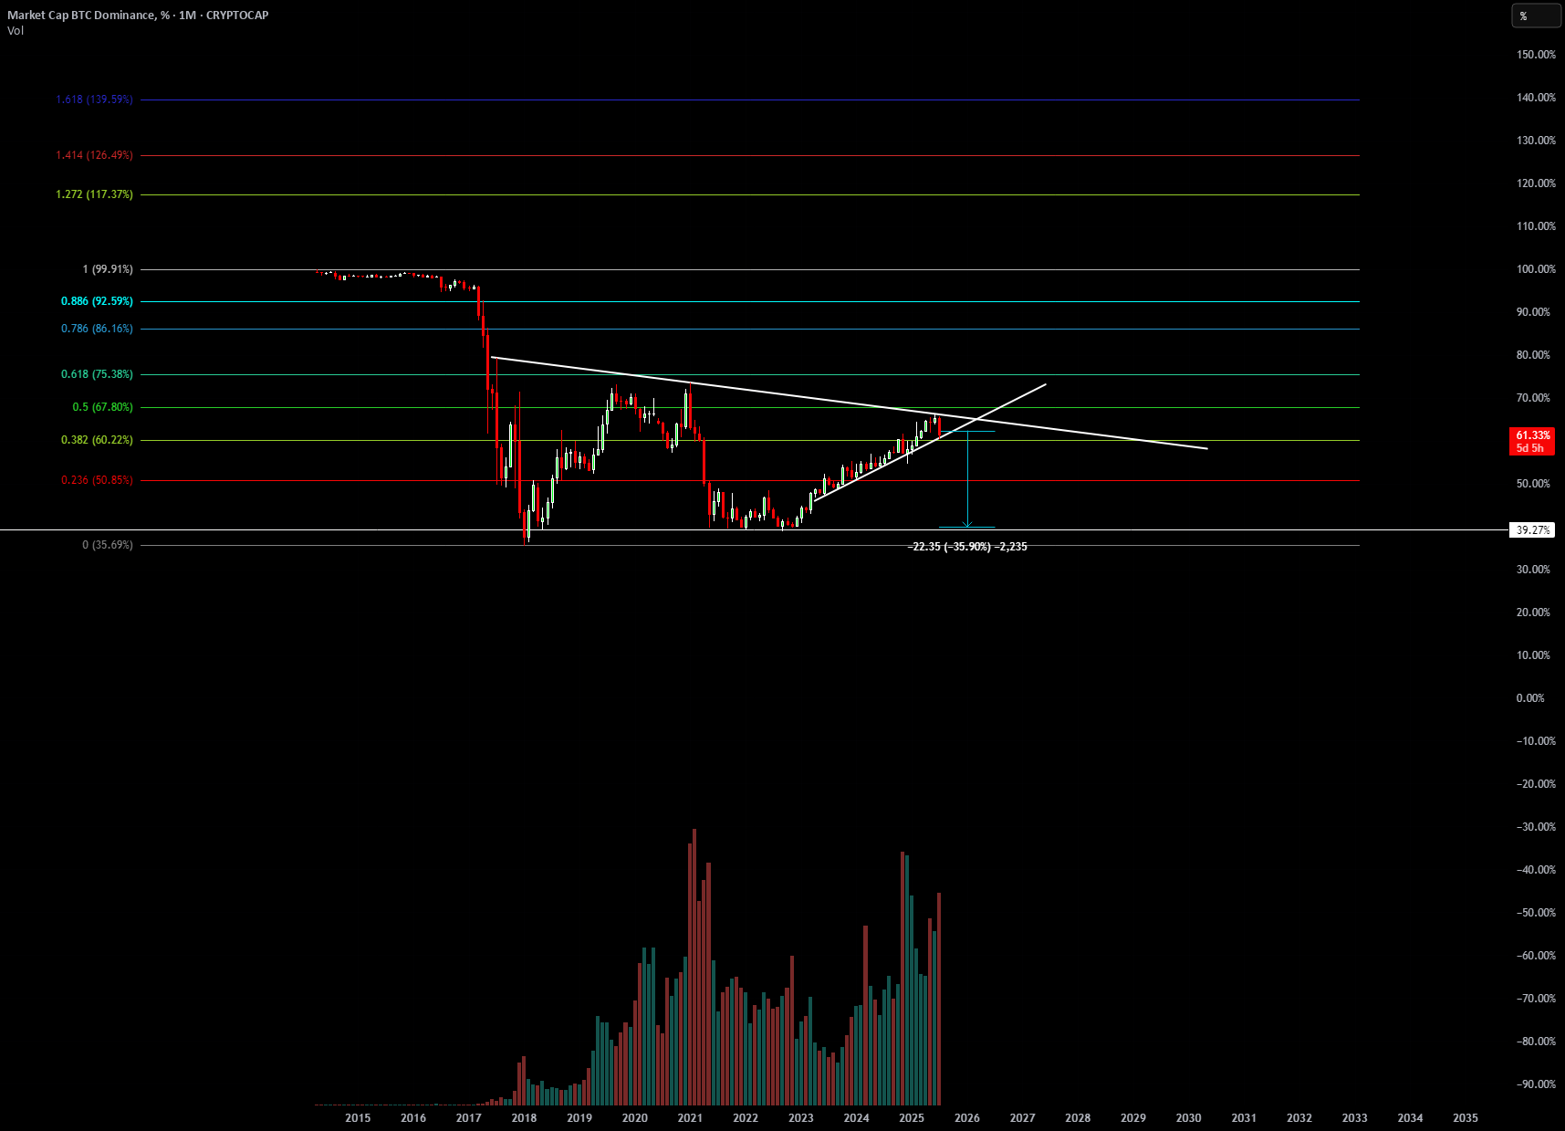Click the 2018 marker on time axis
The width and height of the screenshot is (1565, 1131).
(524, 1118)
